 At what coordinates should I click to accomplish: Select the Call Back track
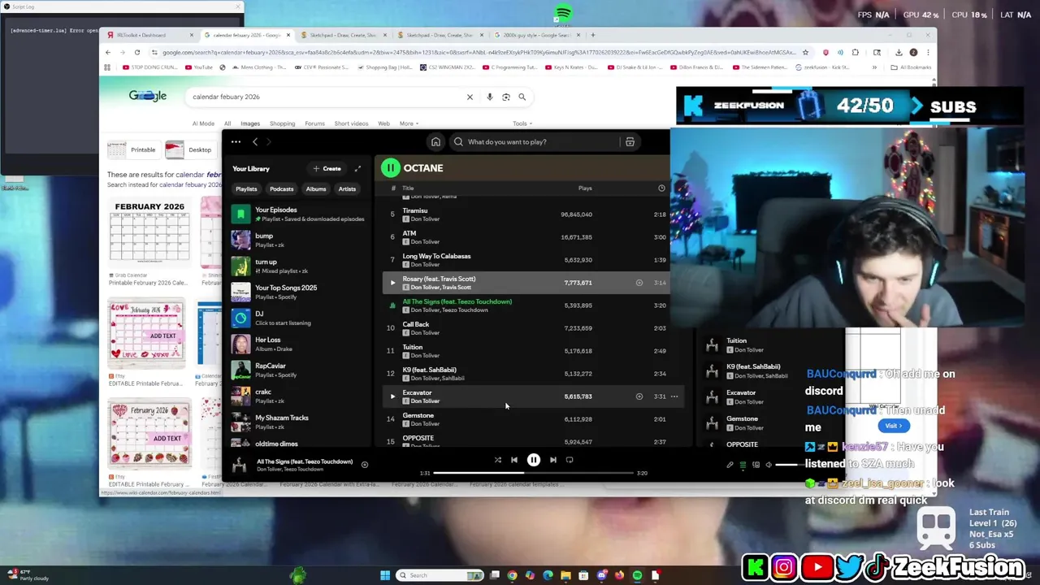pos(416,324)
